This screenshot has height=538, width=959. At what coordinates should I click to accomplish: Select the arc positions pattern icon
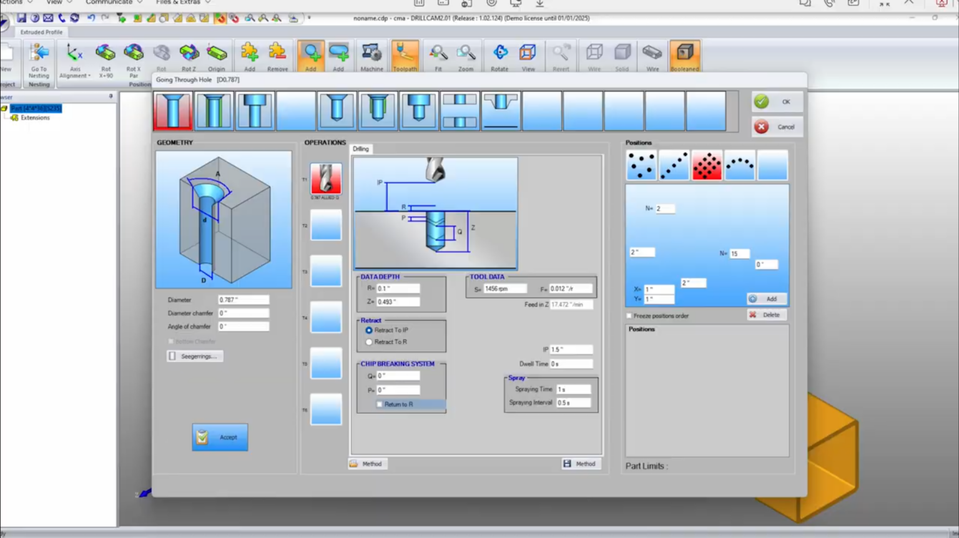[740, 165]
